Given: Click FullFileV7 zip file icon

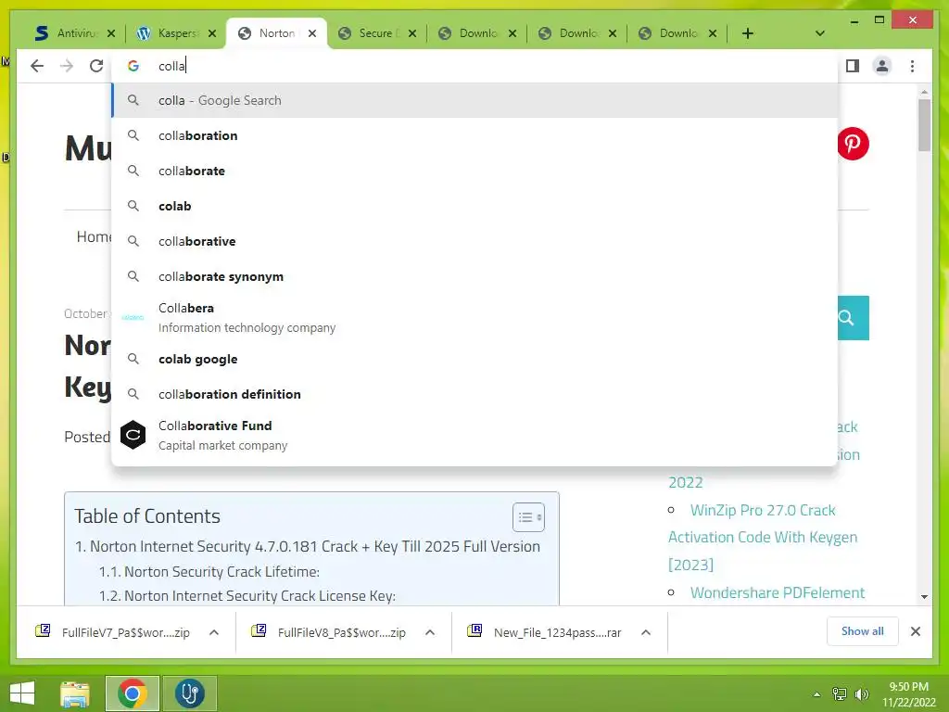Looking at the screenshot, I should coord(43,630).
